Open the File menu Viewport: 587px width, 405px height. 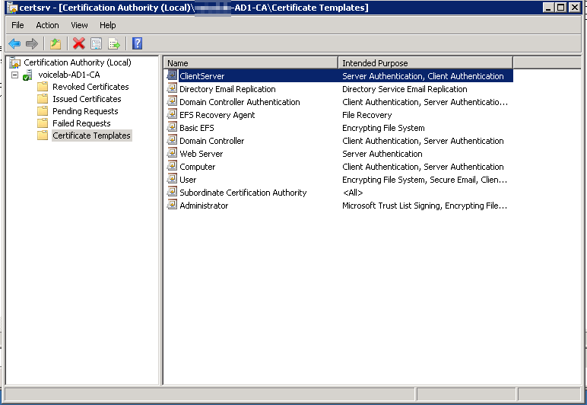click(17, 25)
